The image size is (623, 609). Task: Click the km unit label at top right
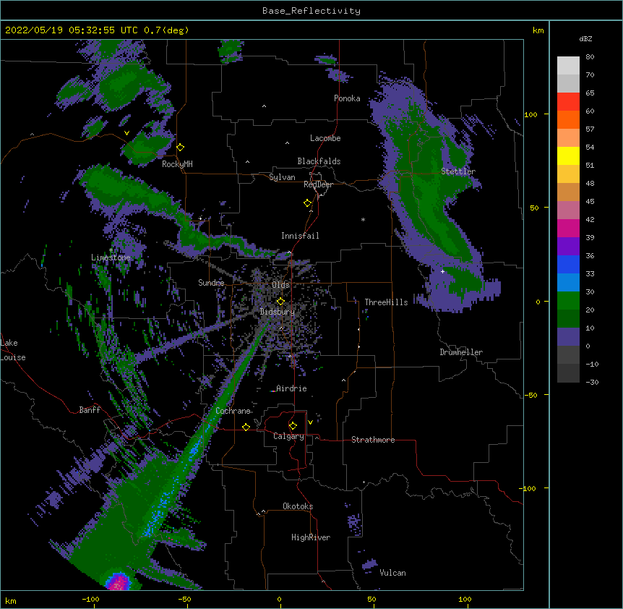[x=538, y=30]
